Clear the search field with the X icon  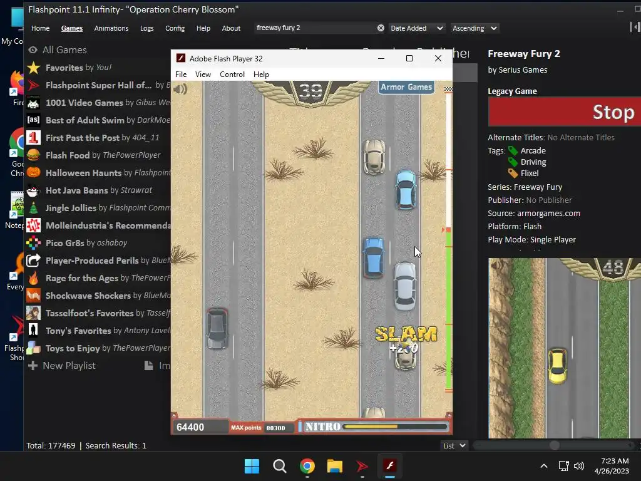click(381, 28)
